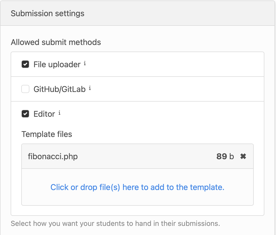276x235 pixels.
Task: Click the 'Select how you want your students' help text
Action: pos(115,224)
